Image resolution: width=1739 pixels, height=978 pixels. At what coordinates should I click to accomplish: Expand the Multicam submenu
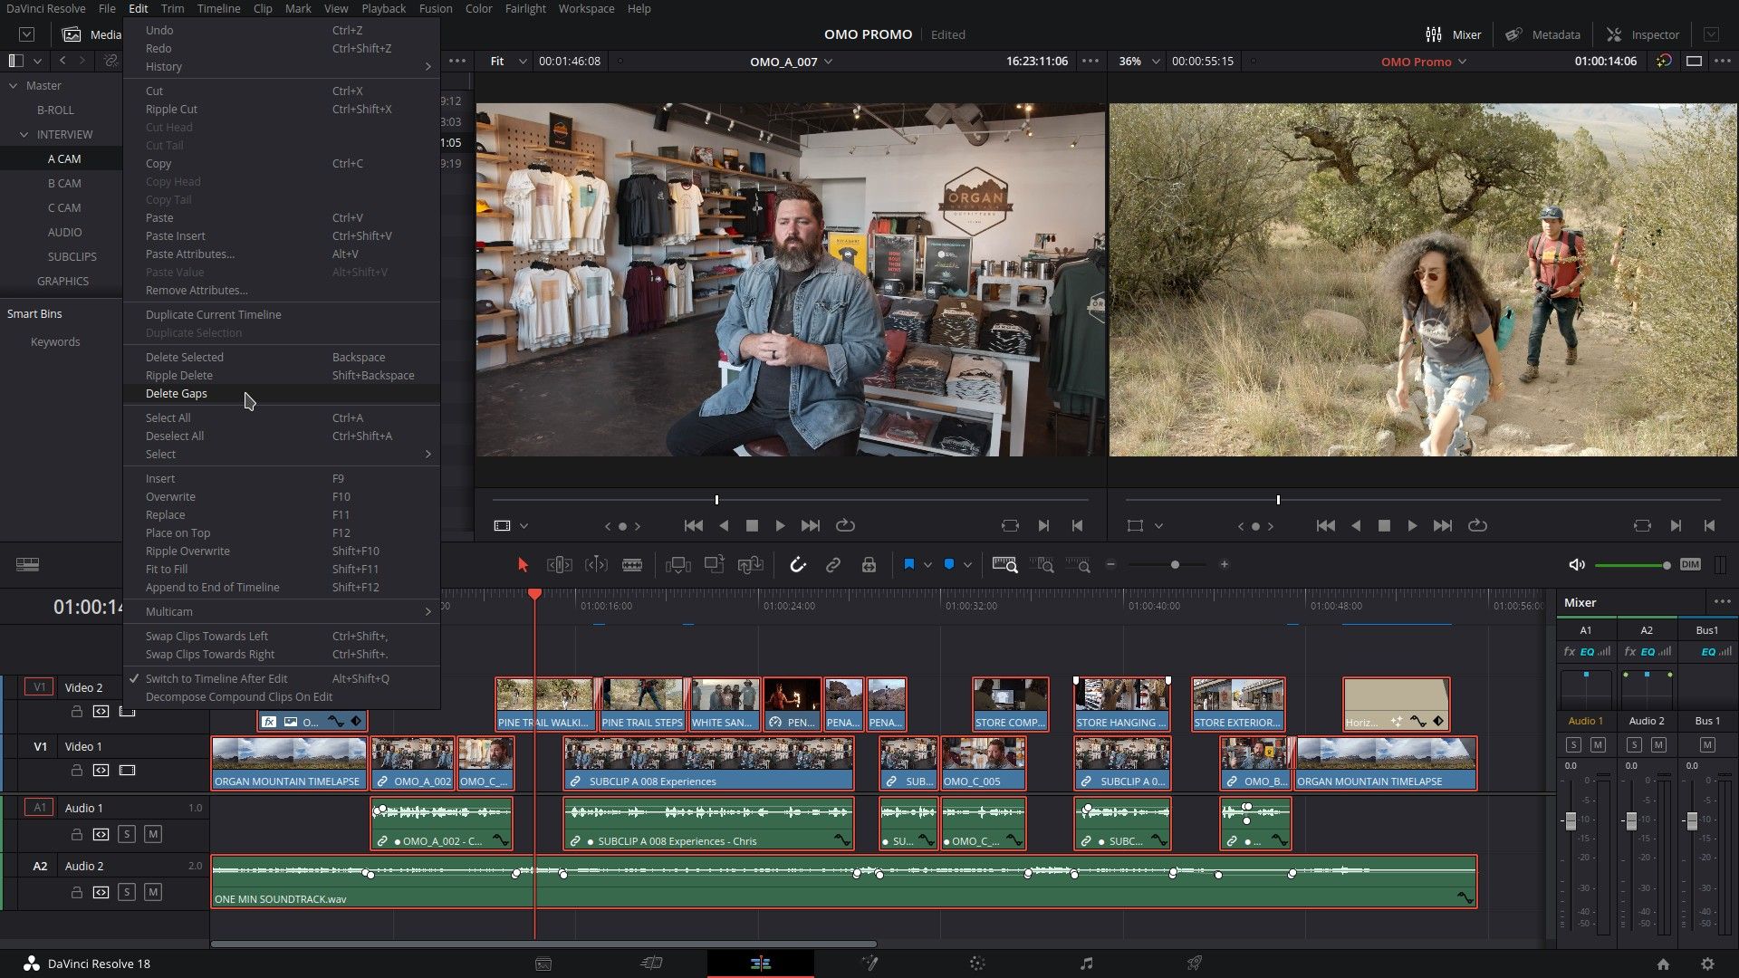click(281, 611)
